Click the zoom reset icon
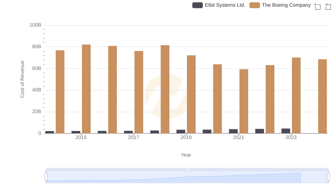336x193 pixels. [328, 6]
